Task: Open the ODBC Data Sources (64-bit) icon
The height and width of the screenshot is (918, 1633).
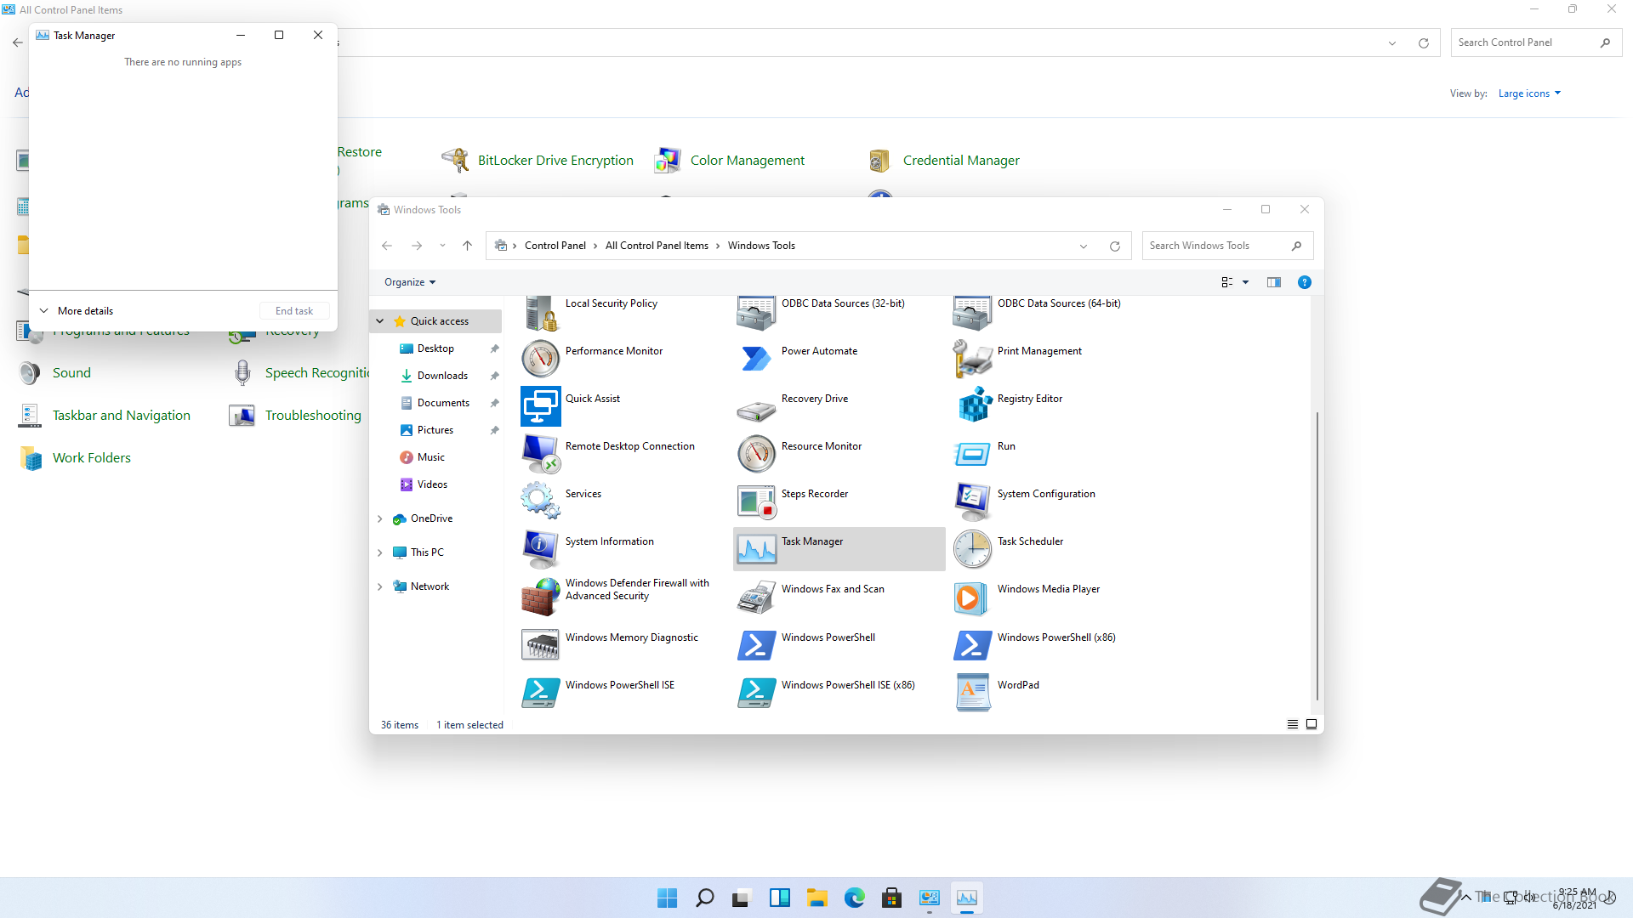Action: point(973,313)
